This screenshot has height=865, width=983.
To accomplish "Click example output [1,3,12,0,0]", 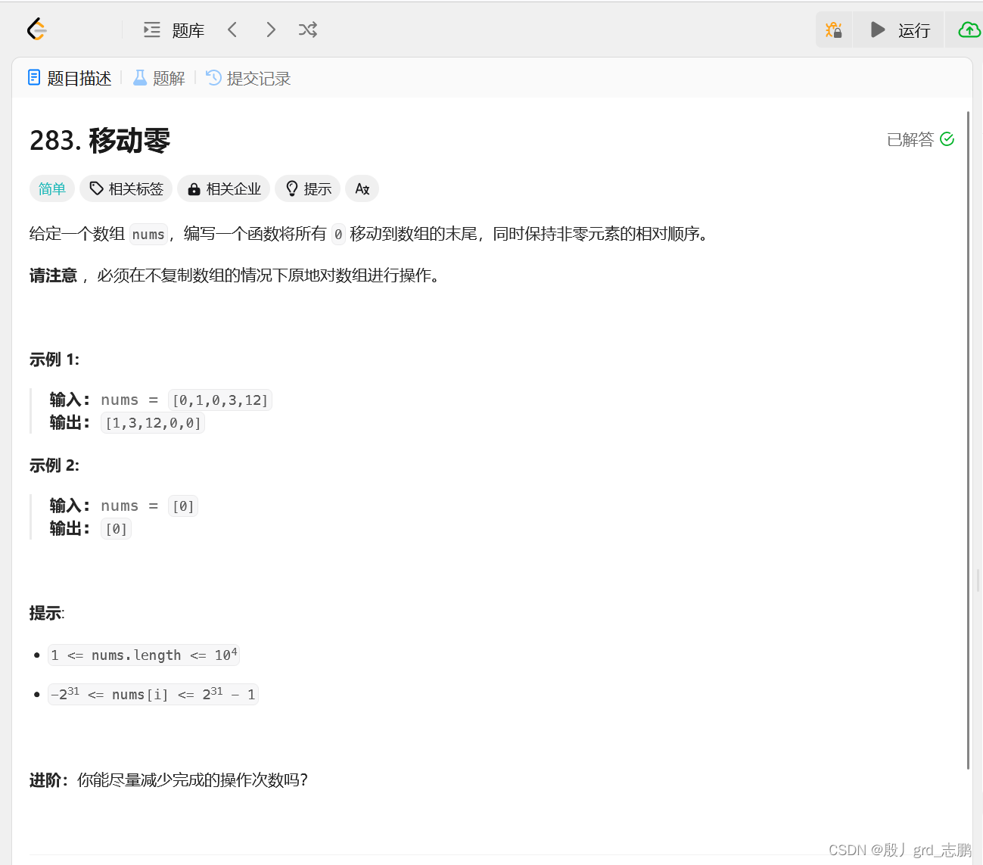I will [153, 422].
